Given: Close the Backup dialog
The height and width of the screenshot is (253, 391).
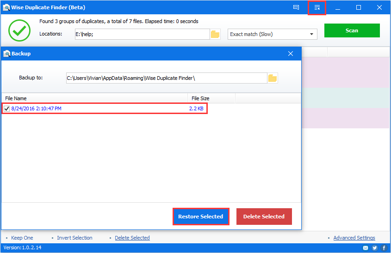Looking at the screenshot, I should click(291, 54).
